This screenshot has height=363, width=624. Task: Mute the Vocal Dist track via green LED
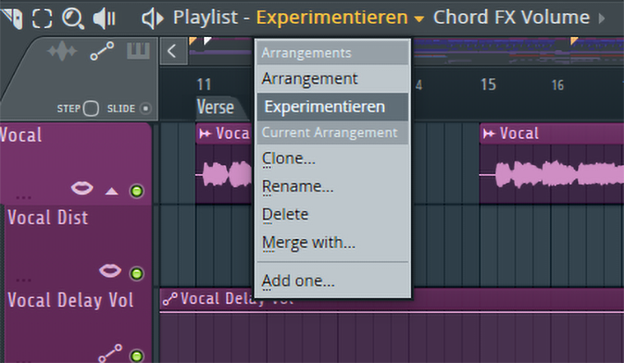(136, 272)
